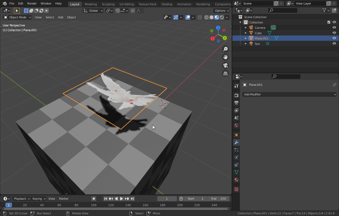Click the pan hand viewport gizmo

pos(225,57)
